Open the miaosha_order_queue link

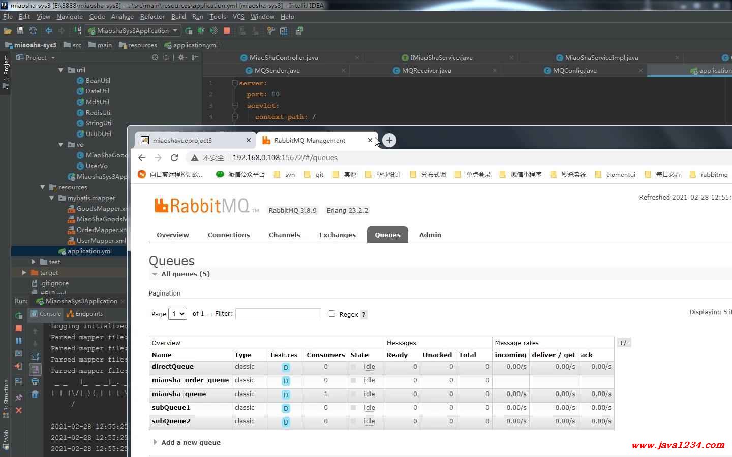click(x=190, y=380)
